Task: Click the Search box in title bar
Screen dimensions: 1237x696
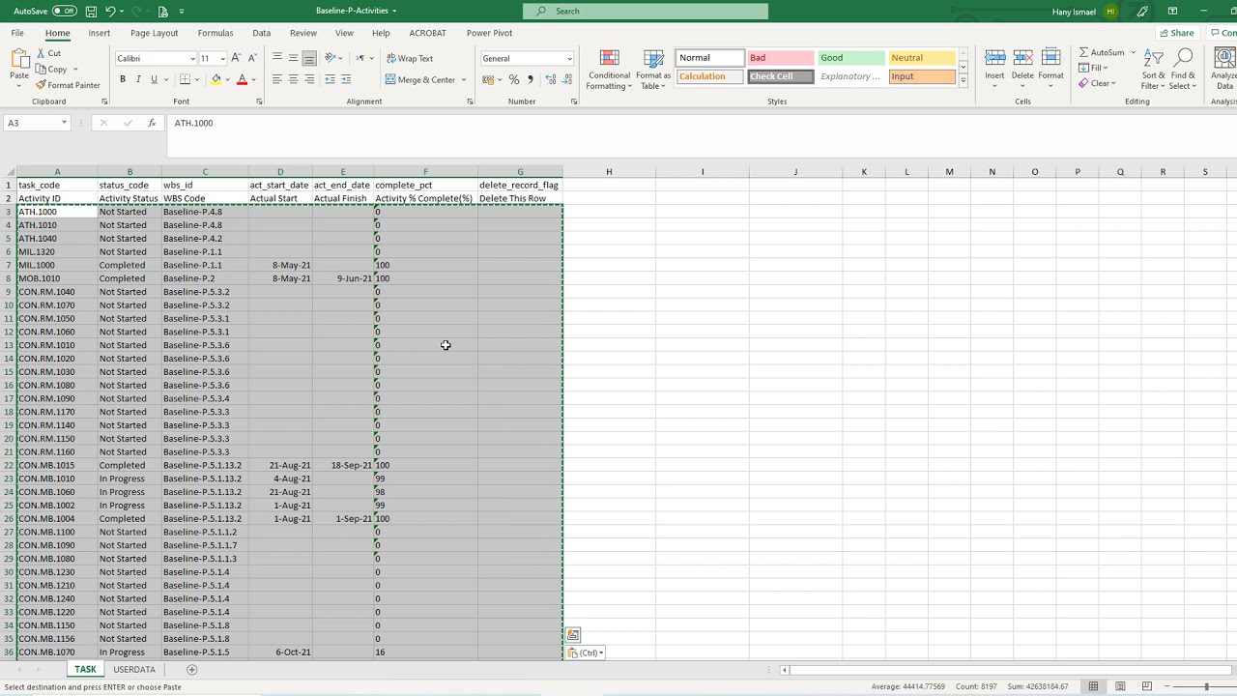Action: point(646,11)
